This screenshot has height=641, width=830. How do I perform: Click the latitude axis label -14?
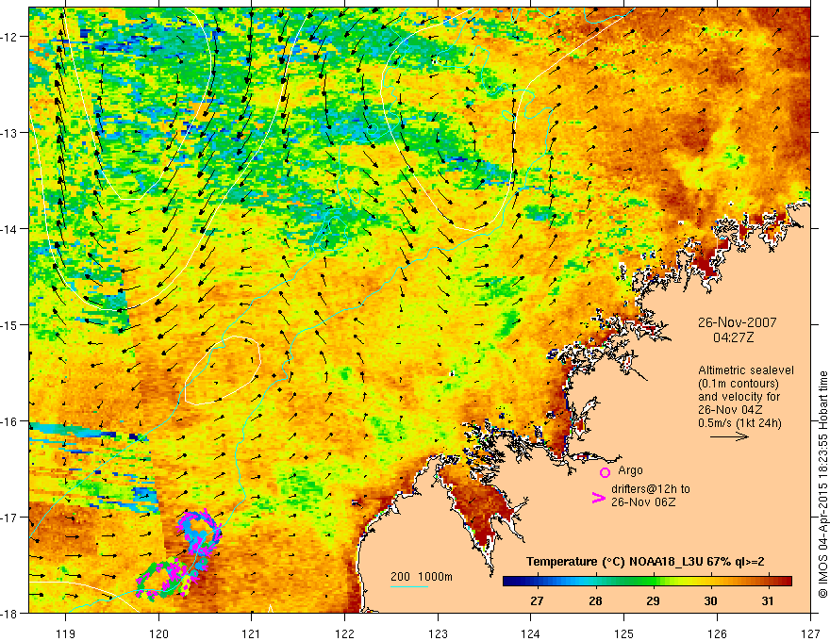click(10, 229)
